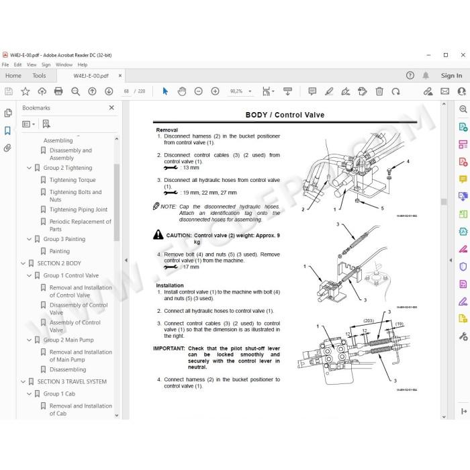This screenshot has width=470, height=470.
Task: Switch to the Home tab
Action: tap(13, 75)
